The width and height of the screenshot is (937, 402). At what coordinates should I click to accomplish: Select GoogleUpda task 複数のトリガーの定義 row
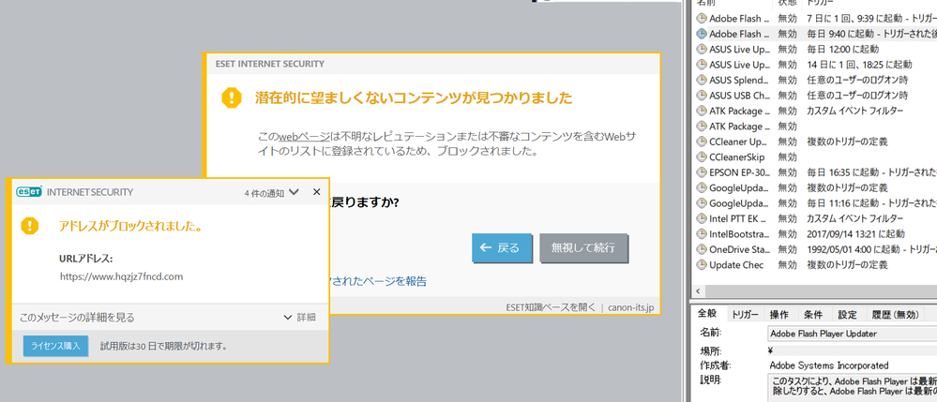814,188
